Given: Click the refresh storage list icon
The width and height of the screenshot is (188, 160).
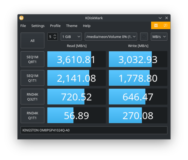Looking at the screenshot, I should 144,37.
